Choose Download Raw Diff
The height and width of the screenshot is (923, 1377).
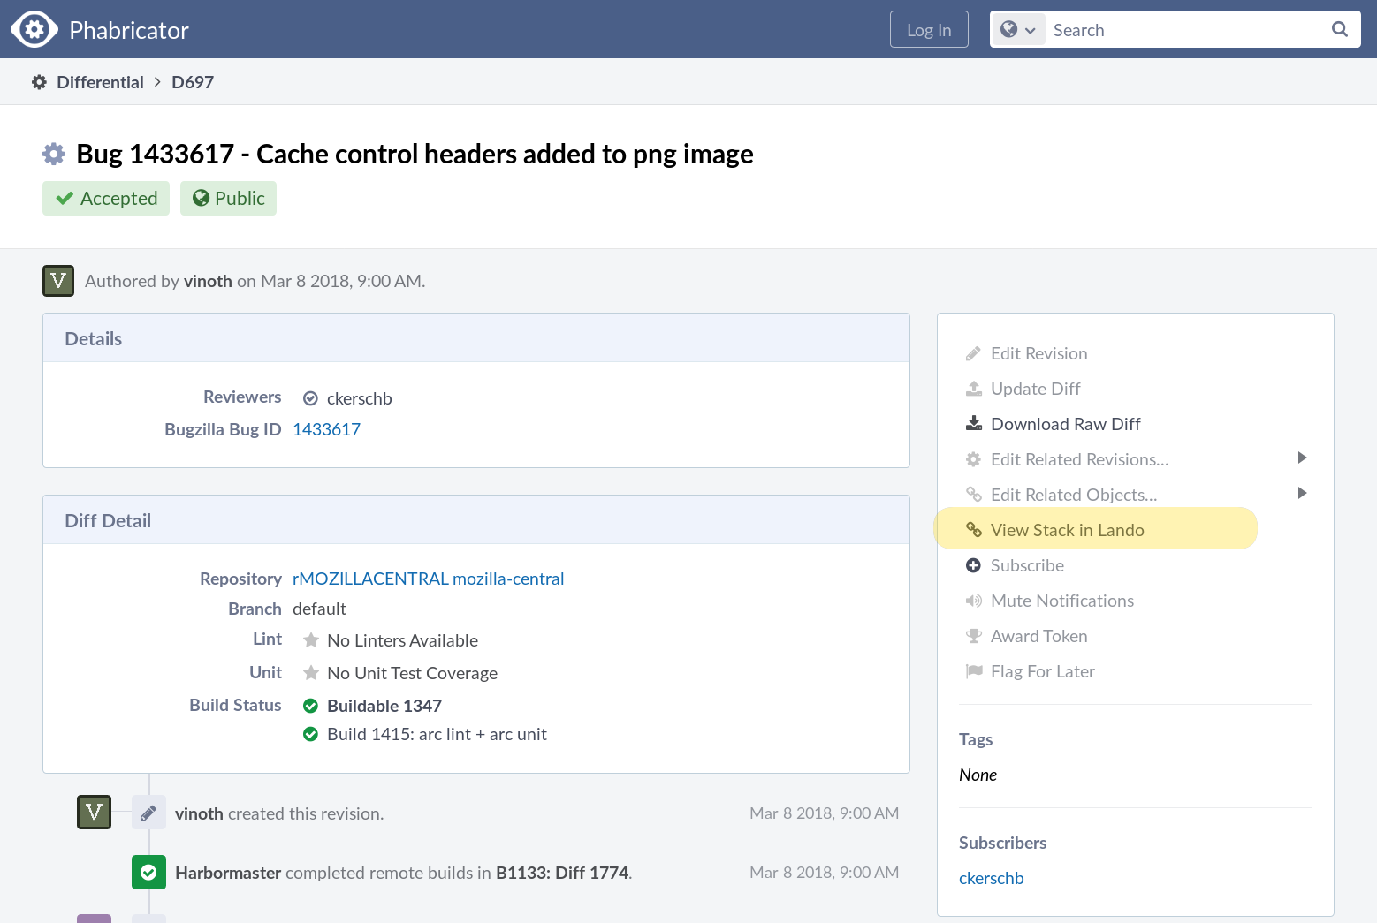click(x=1066, y=424)
